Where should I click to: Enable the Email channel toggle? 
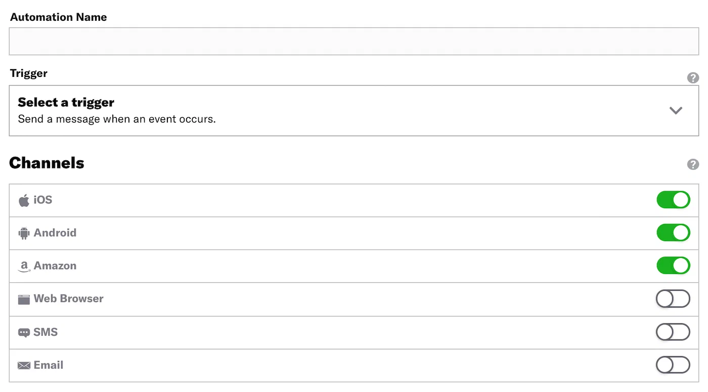[673, 365]
